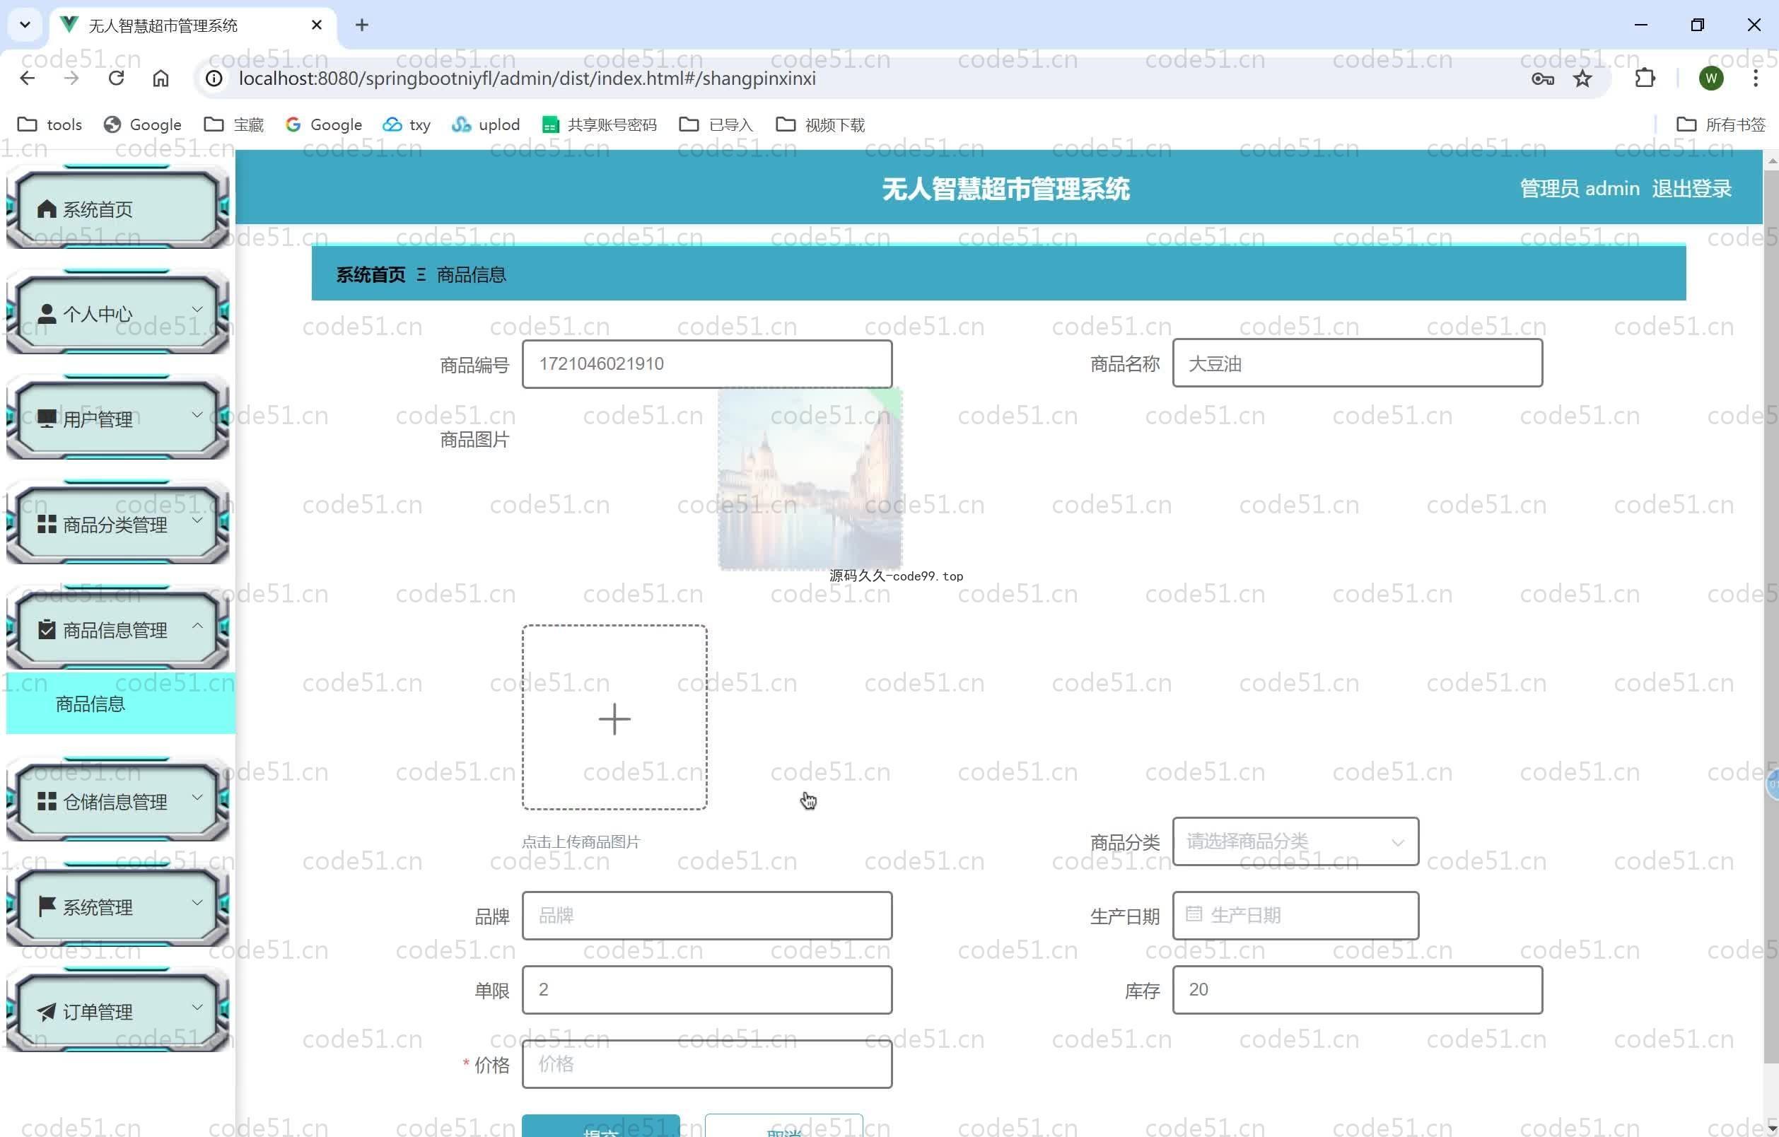This screenshot has width=1779, height=1137.
Task: Click the 生产日期 date field
Action: tap(1295, 916)
